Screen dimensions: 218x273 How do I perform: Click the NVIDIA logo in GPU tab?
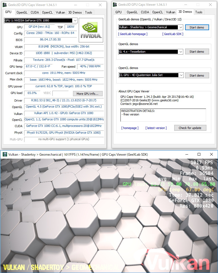tap(91, 30)
